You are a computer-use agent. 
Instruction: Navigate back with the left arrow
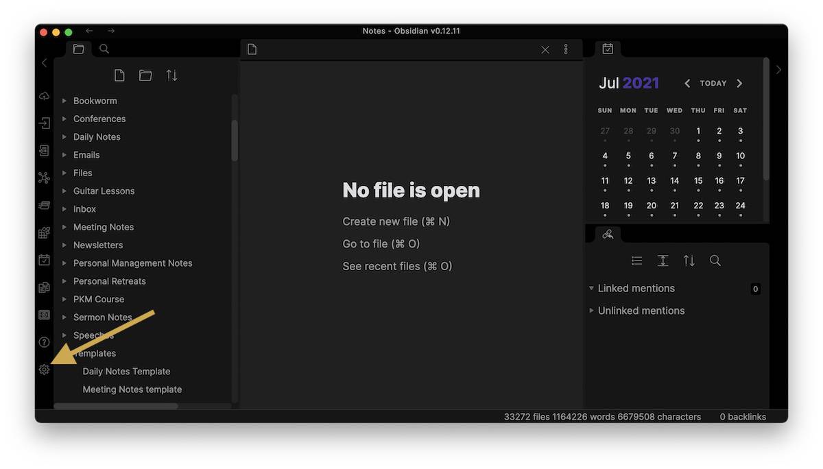click(89, 31)
